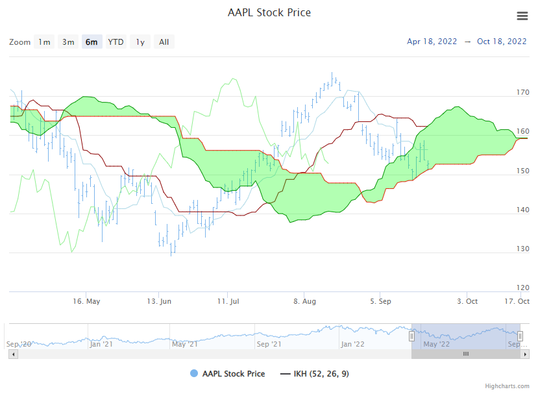The width and height of the screenshot is (538, 394).
Task: Toggle AAPL Stock Price series in legend
Action: coord(228,373)
